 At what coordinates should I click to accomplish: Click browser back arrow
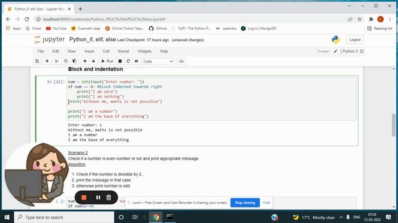(x=8, y=19)
